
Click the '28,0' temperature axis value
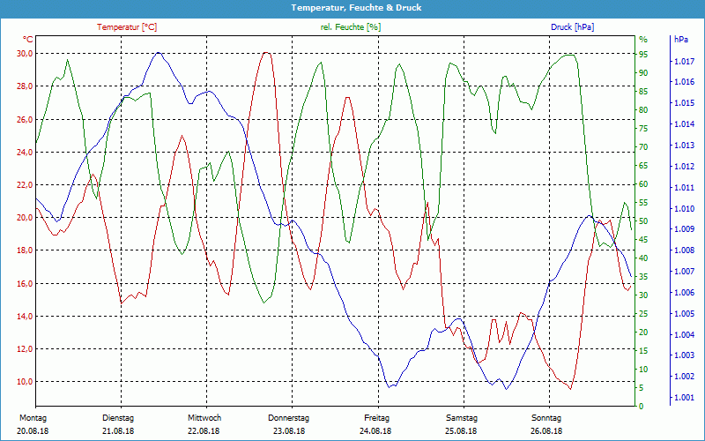coord(25,86)
